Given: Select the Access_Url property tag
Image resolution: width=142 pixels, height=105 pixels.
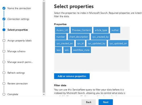Looking at the screenshot, I should click(62, 30).
